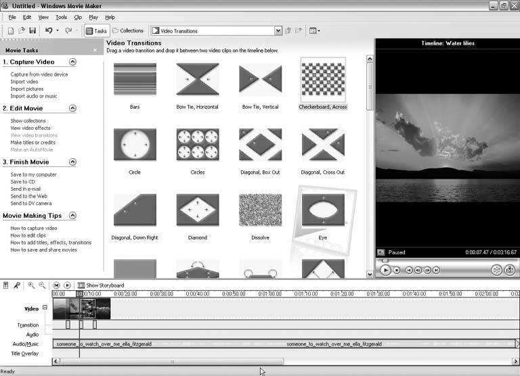Click the Save Project toolbar icon

(32, 31)
